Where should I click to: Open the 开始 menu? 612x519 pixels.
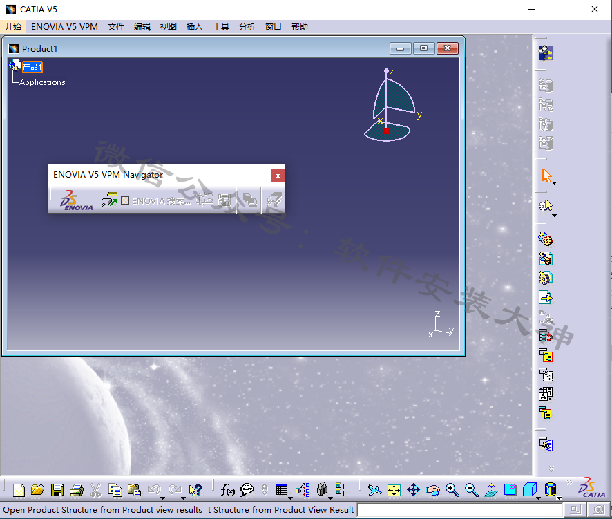tap(13, 26)
